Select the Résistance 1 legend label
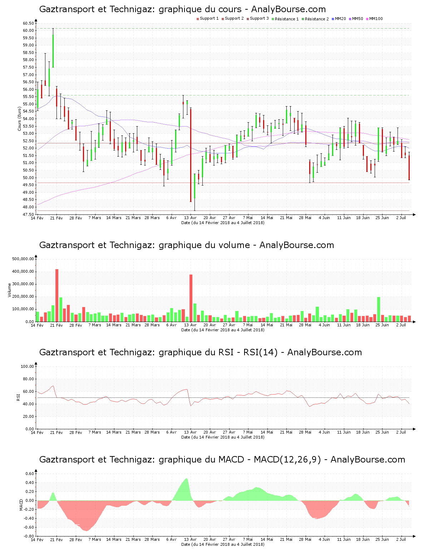 [287, 19]
